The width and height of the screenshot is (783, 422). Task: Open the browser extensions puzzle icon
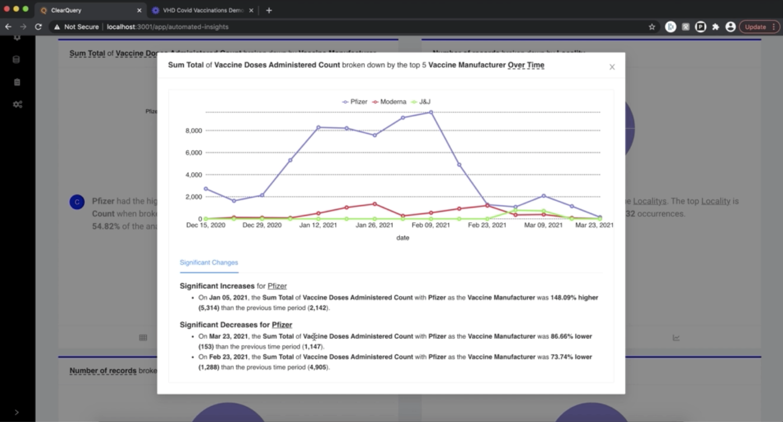coord(715,27)
